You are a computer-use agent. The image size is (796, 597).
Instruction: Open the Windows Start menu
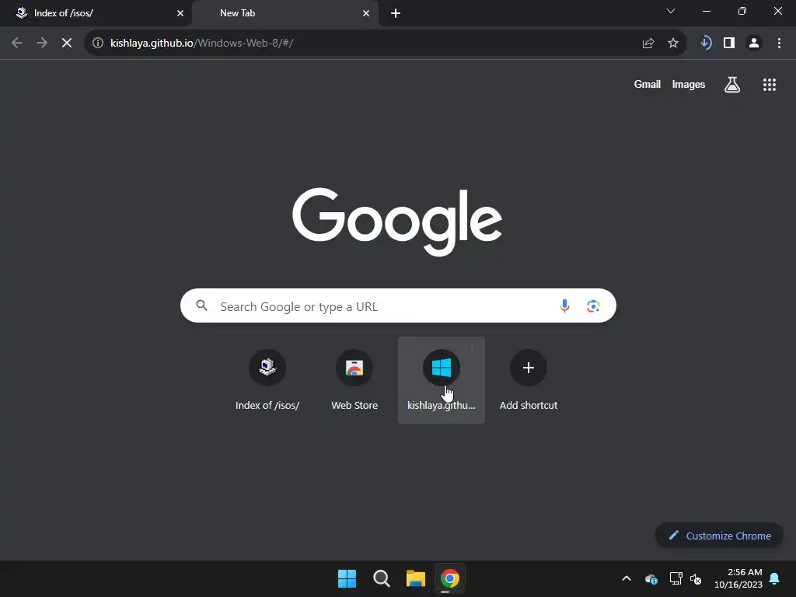click(347, 578)
